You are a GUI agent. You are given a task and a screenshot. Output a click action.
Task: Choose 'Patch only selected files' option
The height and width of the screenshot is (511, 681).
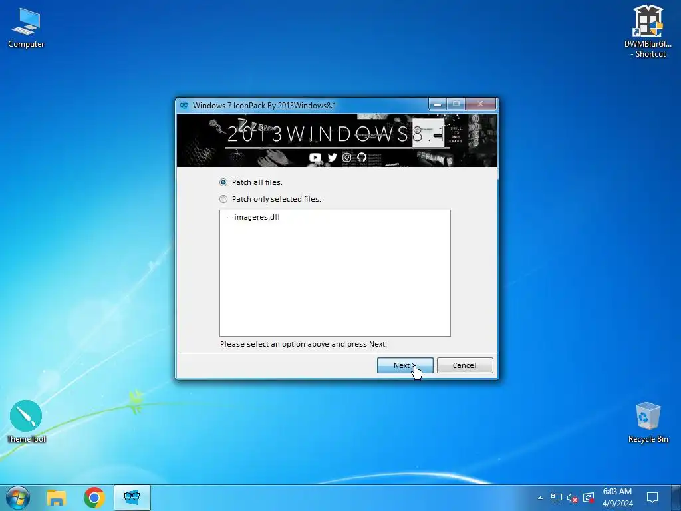tap(223, 199)
